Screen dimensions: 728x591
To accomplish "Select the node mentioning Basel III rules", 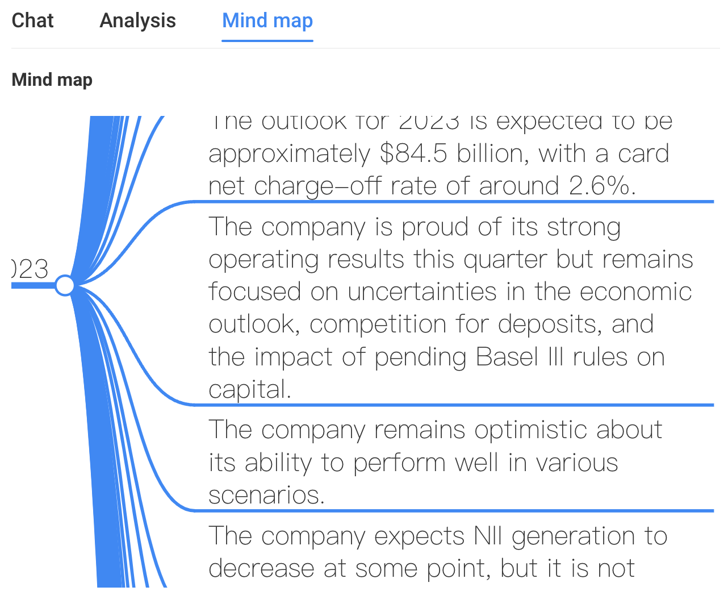I will (x=450, y=307).
